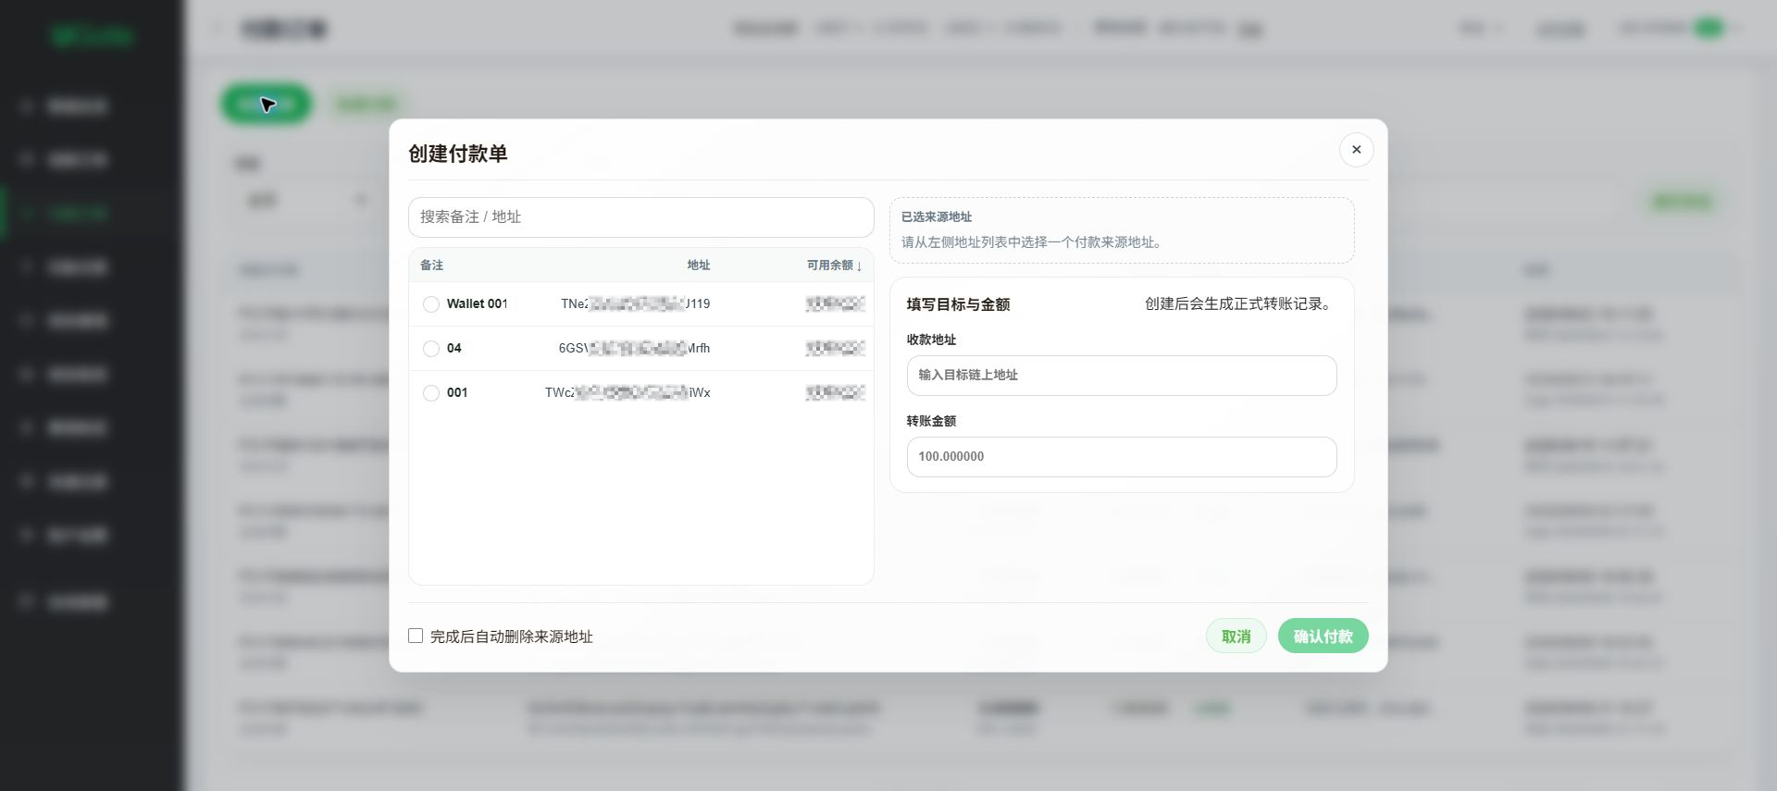The width and height of the screenshot is (1777, 791).
Task: Focus the 搜索备注 / 地址 search box
Action: 640,217
